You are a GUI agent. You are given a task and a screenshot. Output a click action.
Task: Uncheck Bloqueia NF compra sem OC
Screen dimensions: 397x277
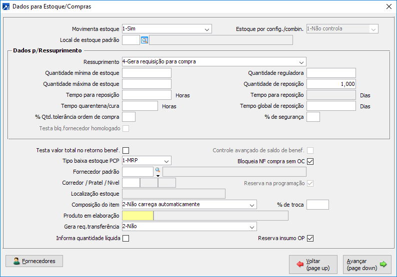[x=310, y=161]
